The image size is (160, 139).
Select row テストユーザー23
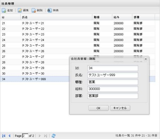pyautogui.click(x=78, y=34)
